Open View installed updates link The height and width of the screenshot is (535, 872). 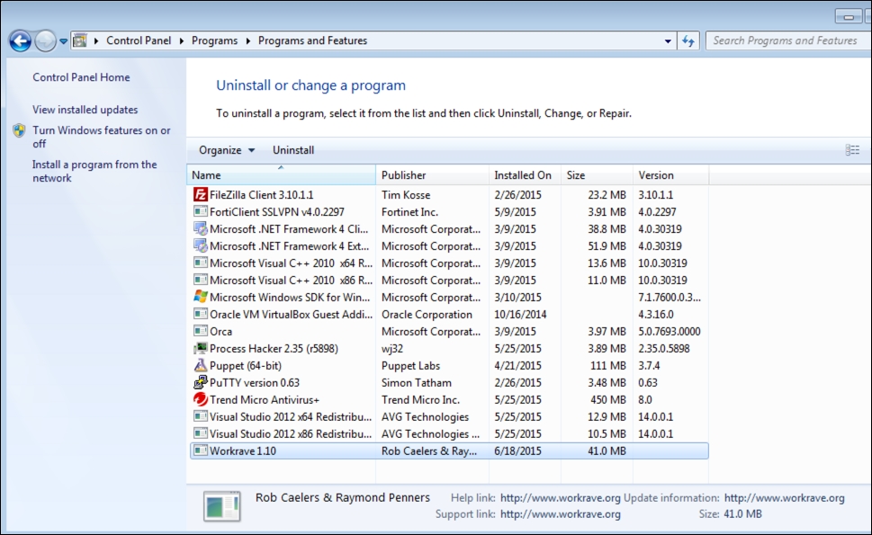[85, 110]
